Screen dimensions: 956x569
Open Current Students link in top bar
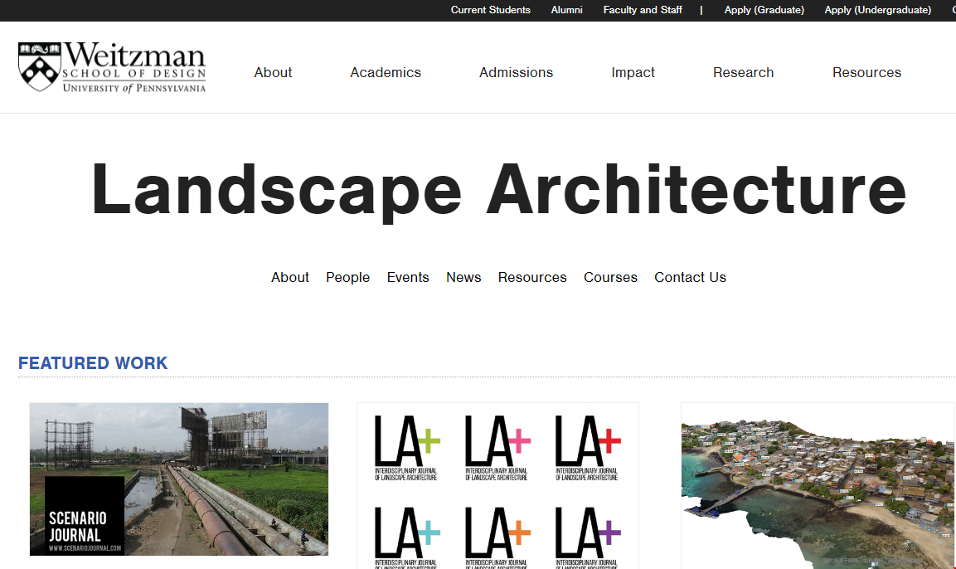coord(490,10)
